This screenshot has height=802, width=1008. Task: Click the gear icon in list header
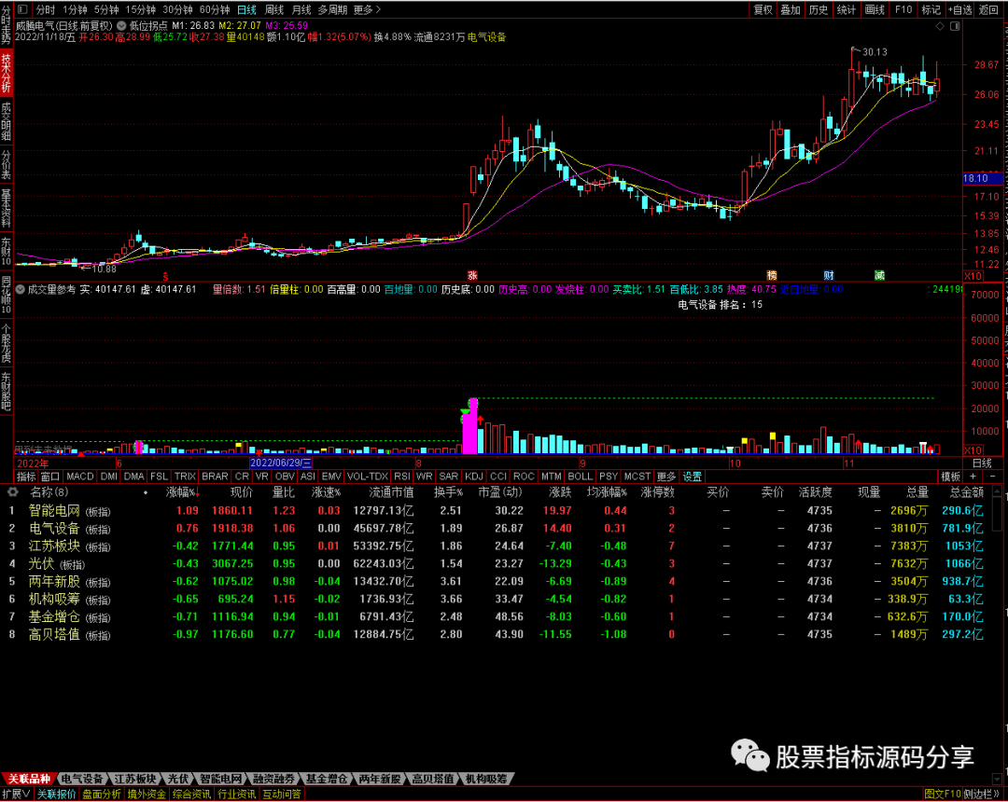(12, 492)
